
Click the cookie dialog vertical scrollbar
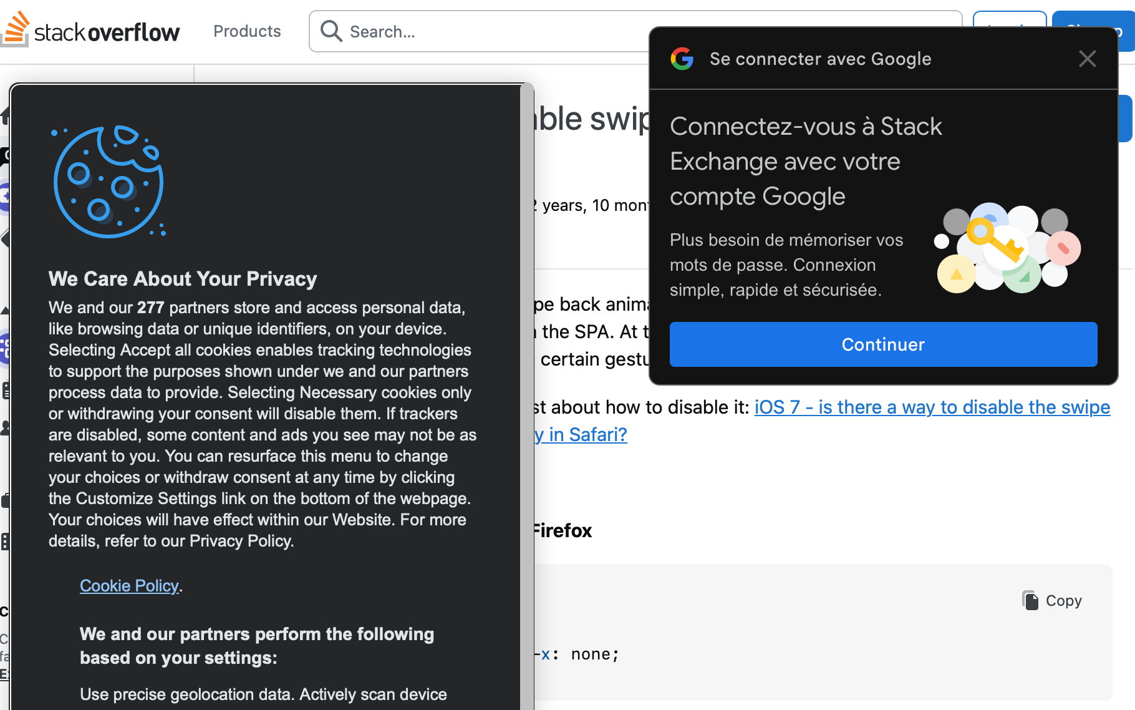pos(527,374)
